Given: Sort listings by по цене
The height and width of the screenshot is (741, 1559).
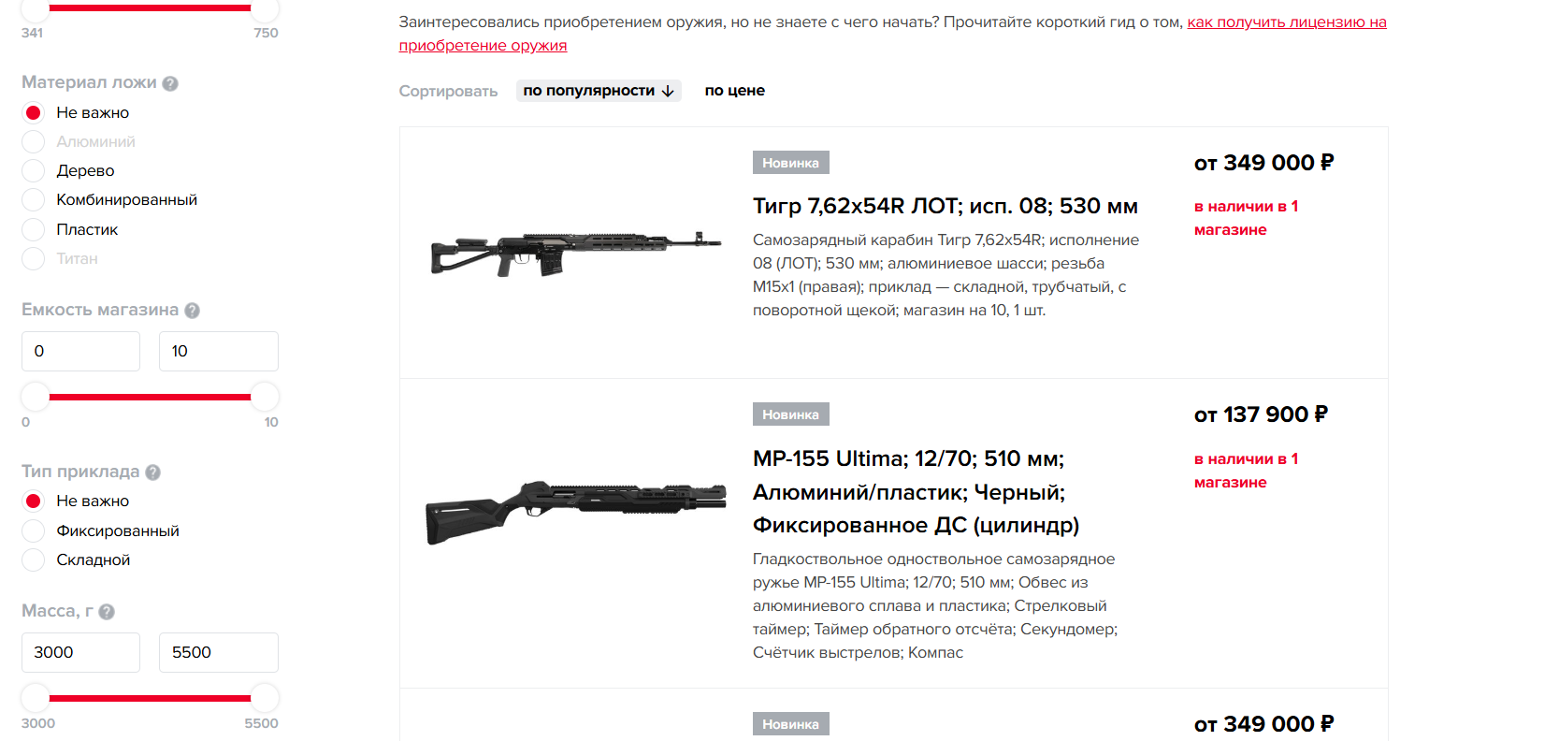Looking at the screenshot, I should point(734,91).
